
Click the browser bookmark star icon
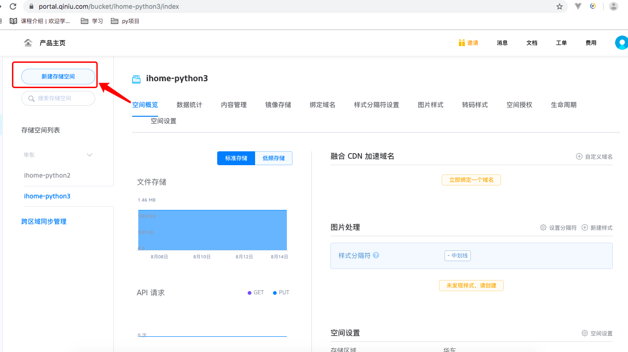point(560,6)
